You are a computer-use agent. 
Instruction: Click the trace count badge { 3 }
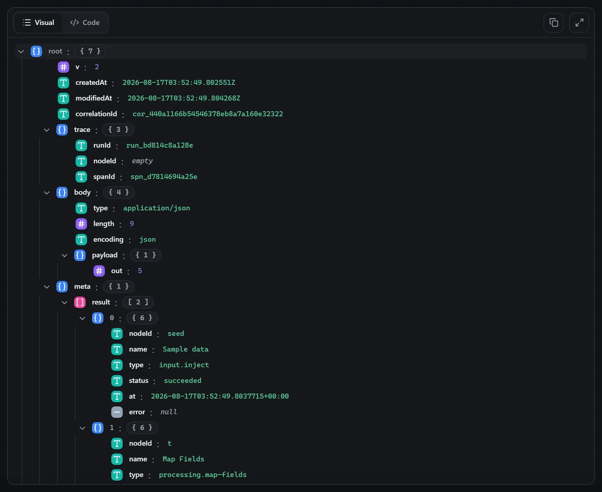coord(118,130)
